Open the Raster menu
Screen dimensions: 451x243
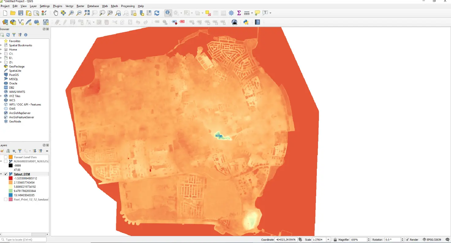point(80,6)
